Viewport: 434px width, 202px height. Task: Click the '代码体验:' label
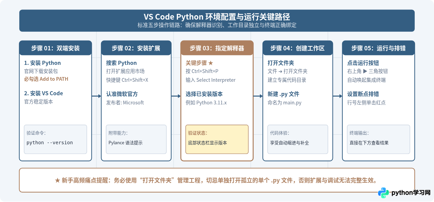pos(280,133)
